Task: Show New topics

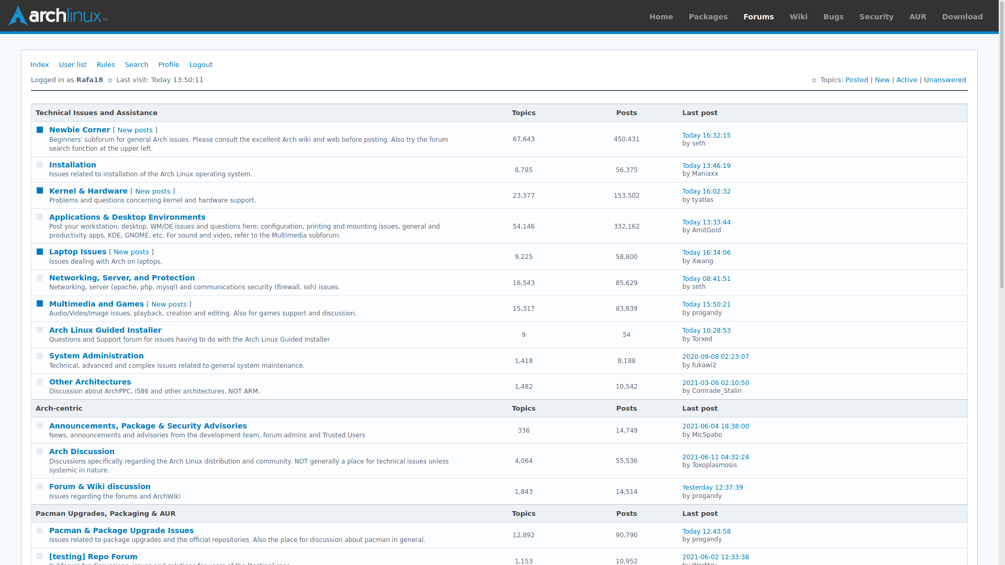Action: coord(883,80)
